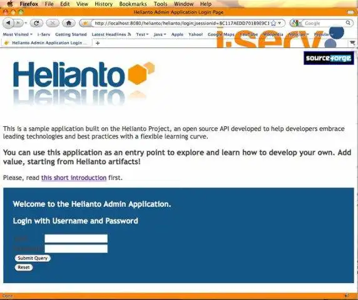Open the Latest Headlines bookmark
This screenshot has width=358, height=300.
point(111,34)
